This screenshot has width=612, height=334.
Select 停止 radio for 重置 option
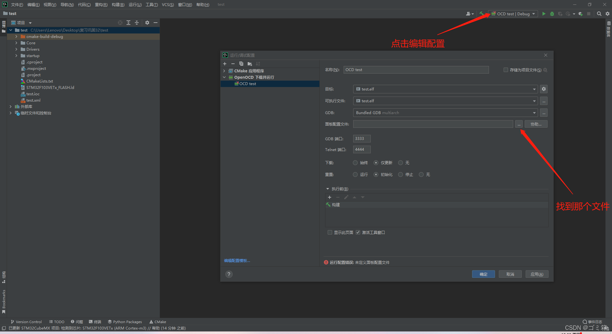click(x=400, y=174)
